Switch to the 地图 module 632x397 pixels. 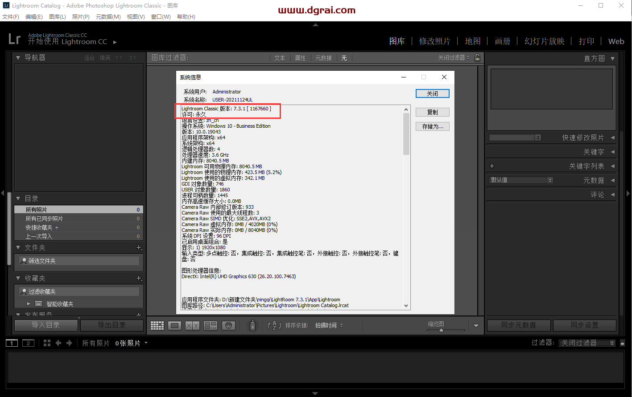[x=473, y=41]
